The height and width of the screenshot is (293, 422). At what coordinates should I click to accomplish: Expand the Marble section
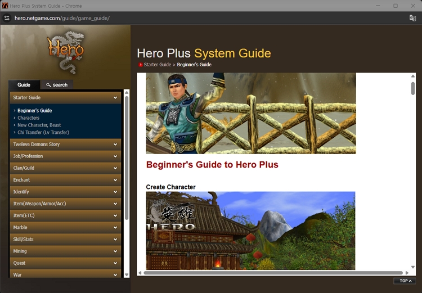pos(65,227)
